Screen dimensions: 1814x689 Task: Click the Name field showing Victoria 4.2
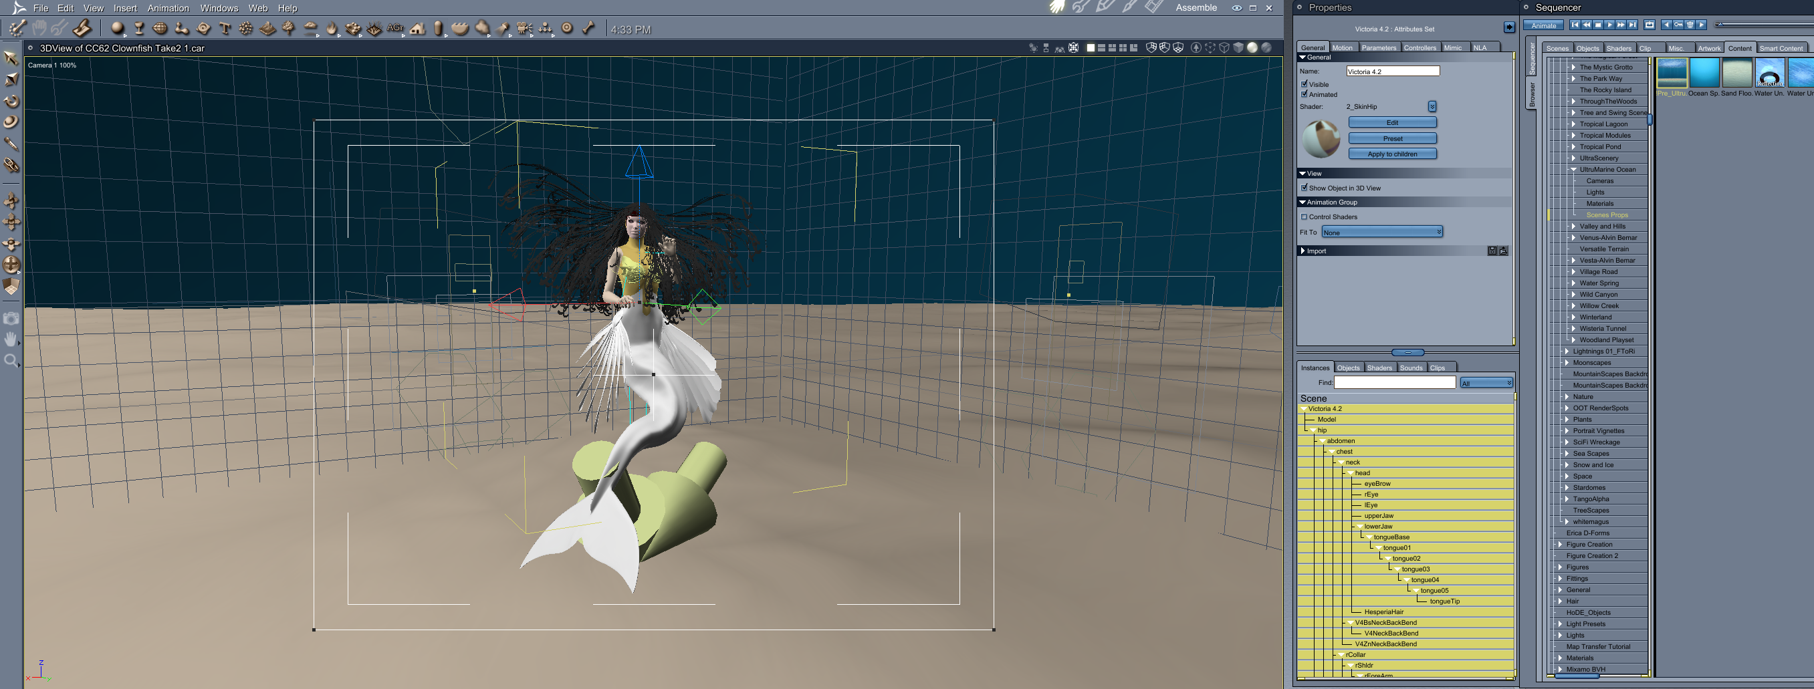tap(1392, 71)
